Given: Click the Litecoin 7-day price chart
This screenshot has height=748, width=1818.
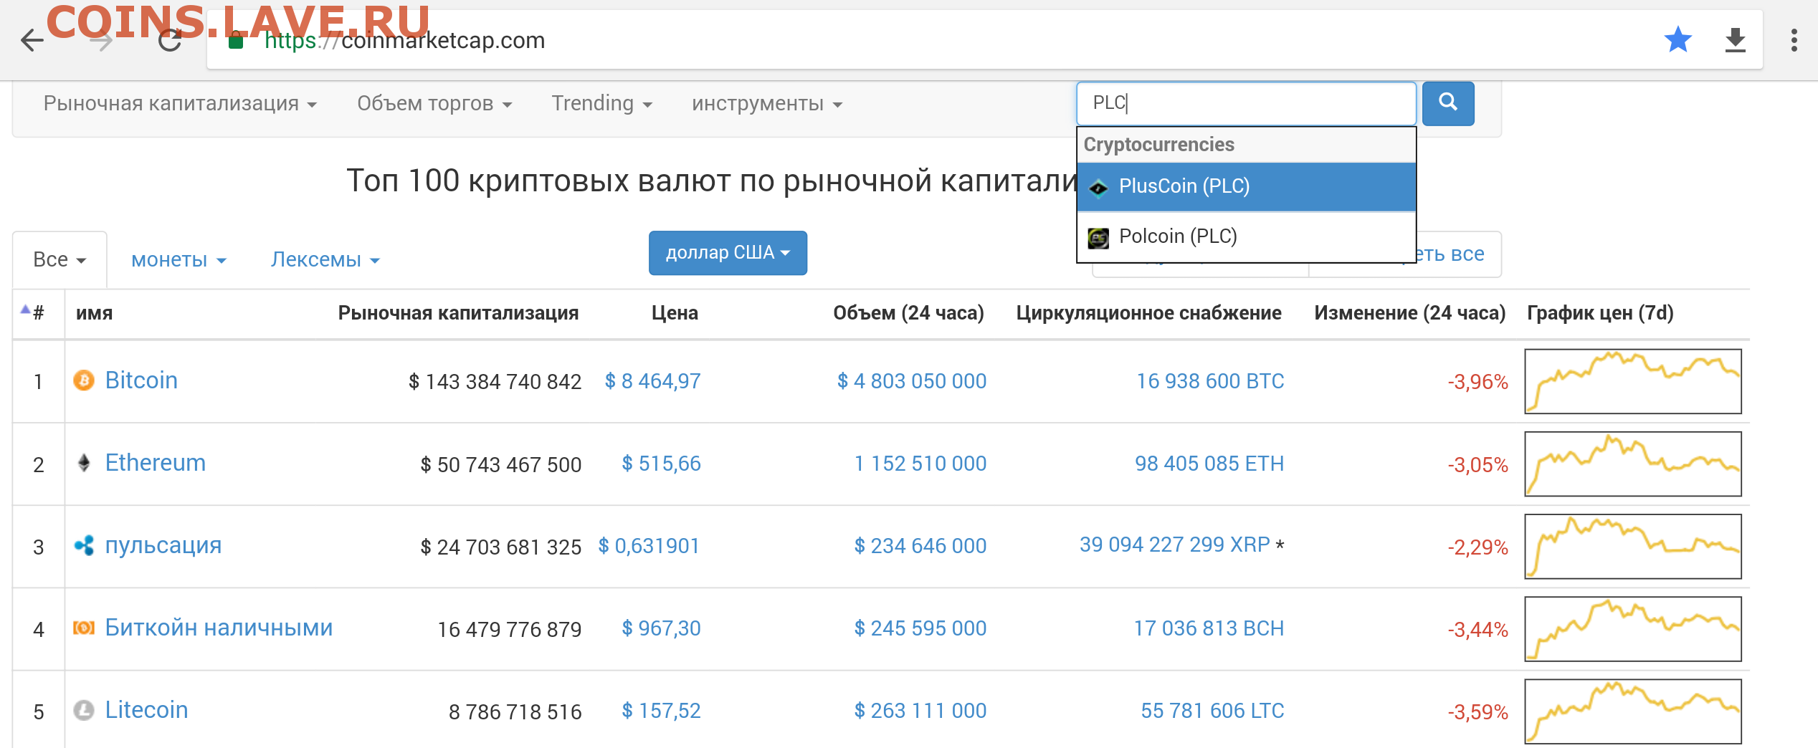Looking at the screenshot, I should click(x=1633, y=711).
